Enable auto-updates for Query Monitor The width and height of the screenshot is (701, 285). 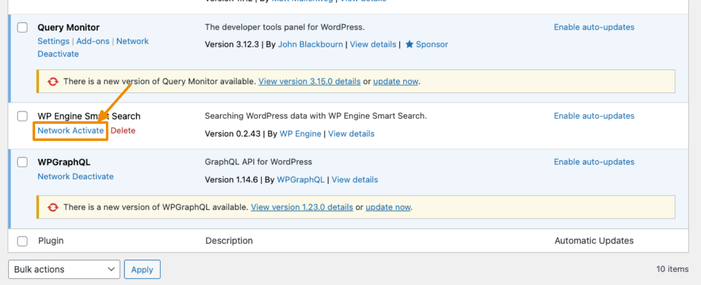tap(594, 27)
